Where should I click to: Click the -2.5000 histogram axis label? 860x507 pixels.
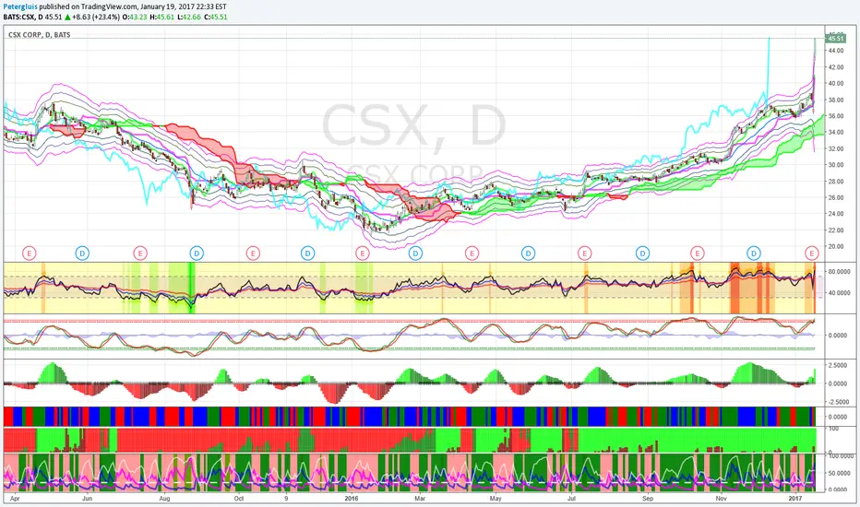pyautogui.click(x=838, y=402)
